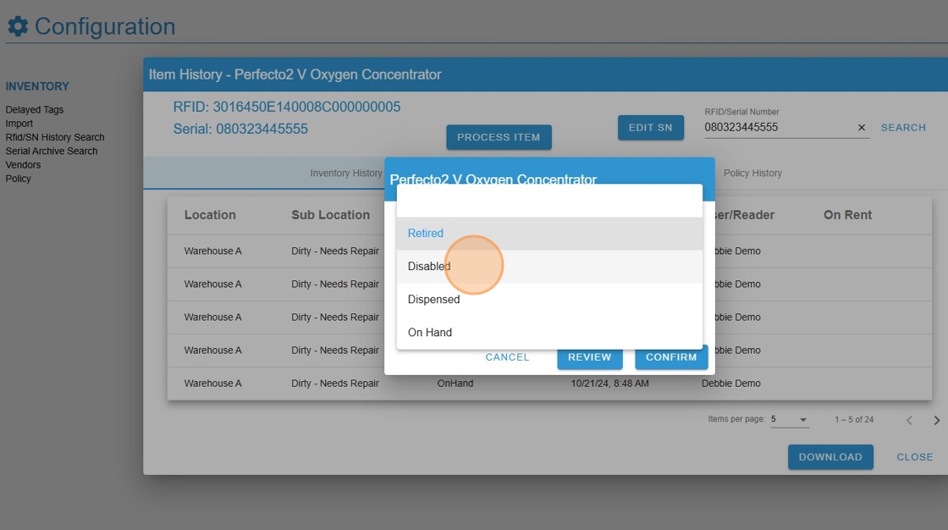Open Vendors in sidebar
The height and width of the screenshot is (530, 948).
[x=23, y=164]
